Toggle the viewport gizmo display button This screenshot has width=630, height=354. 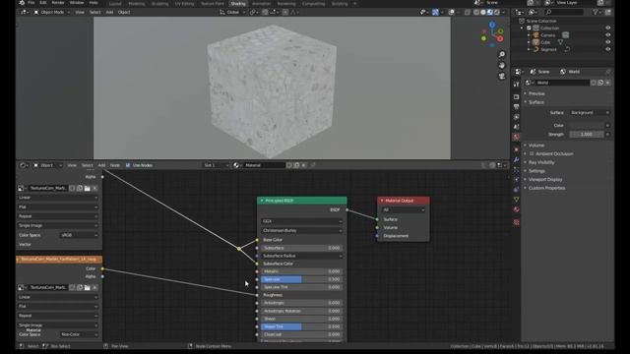point(435,12)
